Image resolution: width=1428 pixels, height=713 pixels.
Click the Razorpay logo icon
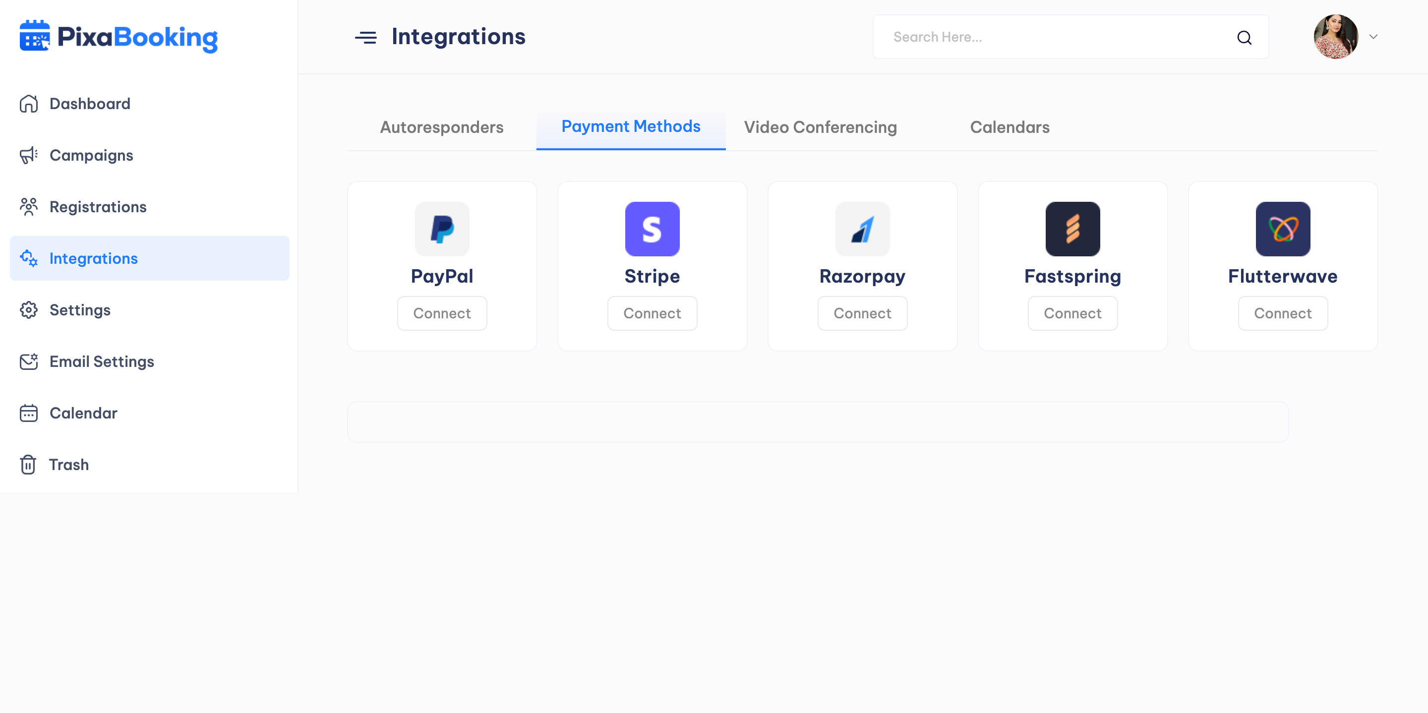pos(863,229)
